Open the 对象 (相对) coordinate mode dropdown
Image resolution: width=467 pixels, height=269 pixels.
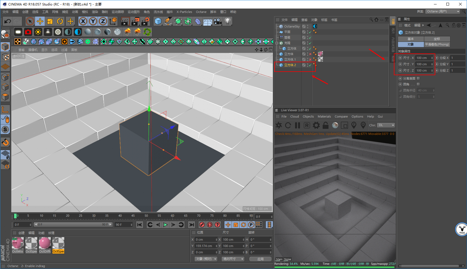click(x=206, y=259)
